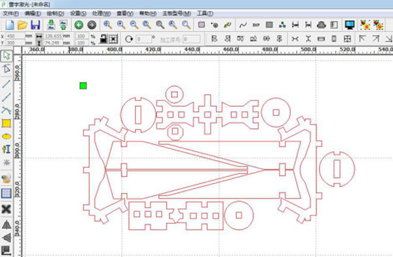Click the nine-point anchor reference grid

(113, 39)
